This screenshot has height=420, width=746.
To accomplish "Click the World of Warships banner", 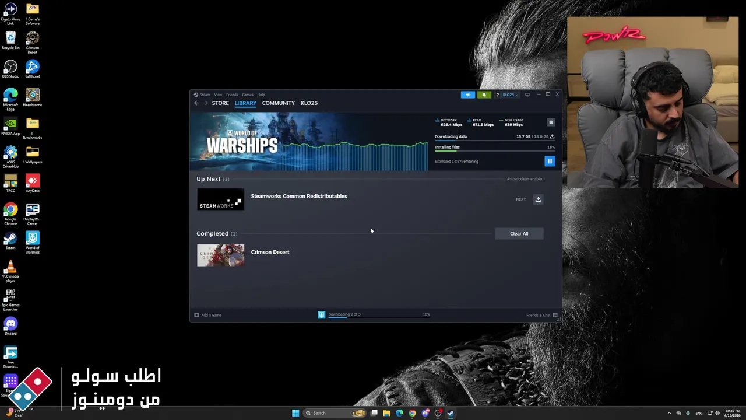I will click(x=309, y=142).
